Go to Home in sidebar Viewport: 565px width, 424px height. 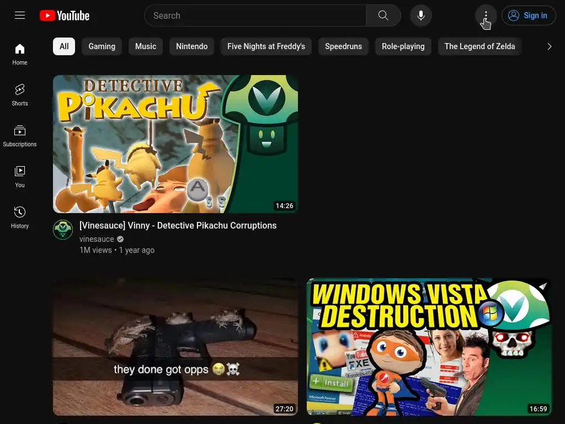click(20, 55)
